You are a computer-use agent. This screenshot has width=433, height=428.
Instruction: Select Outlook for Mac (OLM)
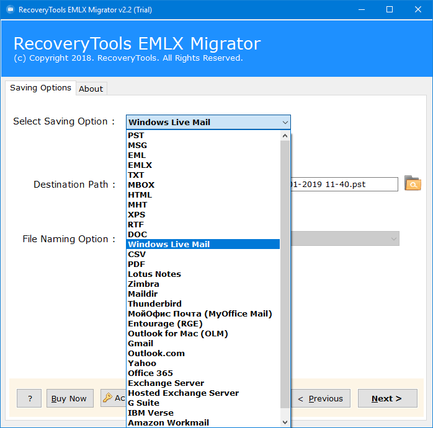pyautogui.click(x=203, y=334)
